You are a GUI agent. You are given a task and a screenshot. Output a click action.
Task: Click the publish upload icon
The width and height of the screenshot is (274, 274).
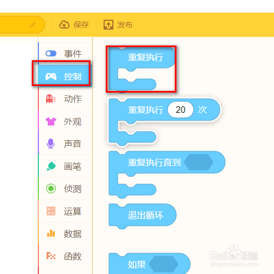(x=109, y=25)
